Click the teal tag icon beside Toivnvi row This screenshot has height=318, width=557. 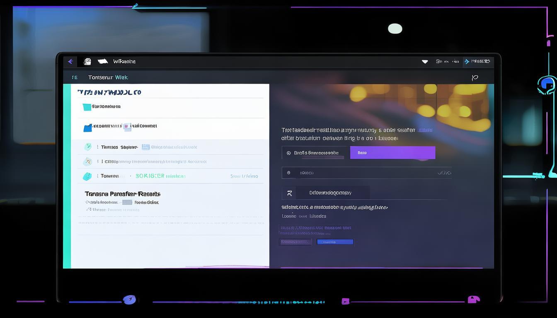pyautogui.click(x=87, y=176)
